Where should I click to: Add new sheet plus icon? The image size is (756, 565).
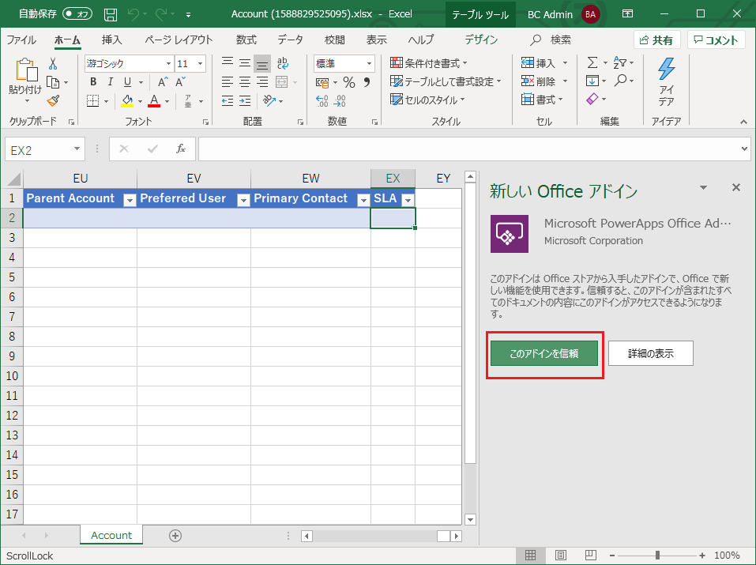point(175,536)
